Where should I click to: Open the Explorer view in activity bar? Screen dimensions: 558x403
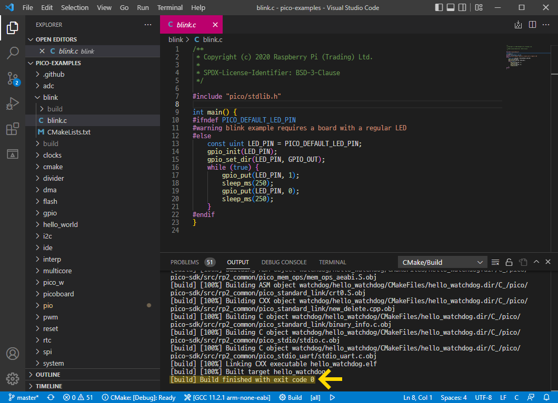13,28
